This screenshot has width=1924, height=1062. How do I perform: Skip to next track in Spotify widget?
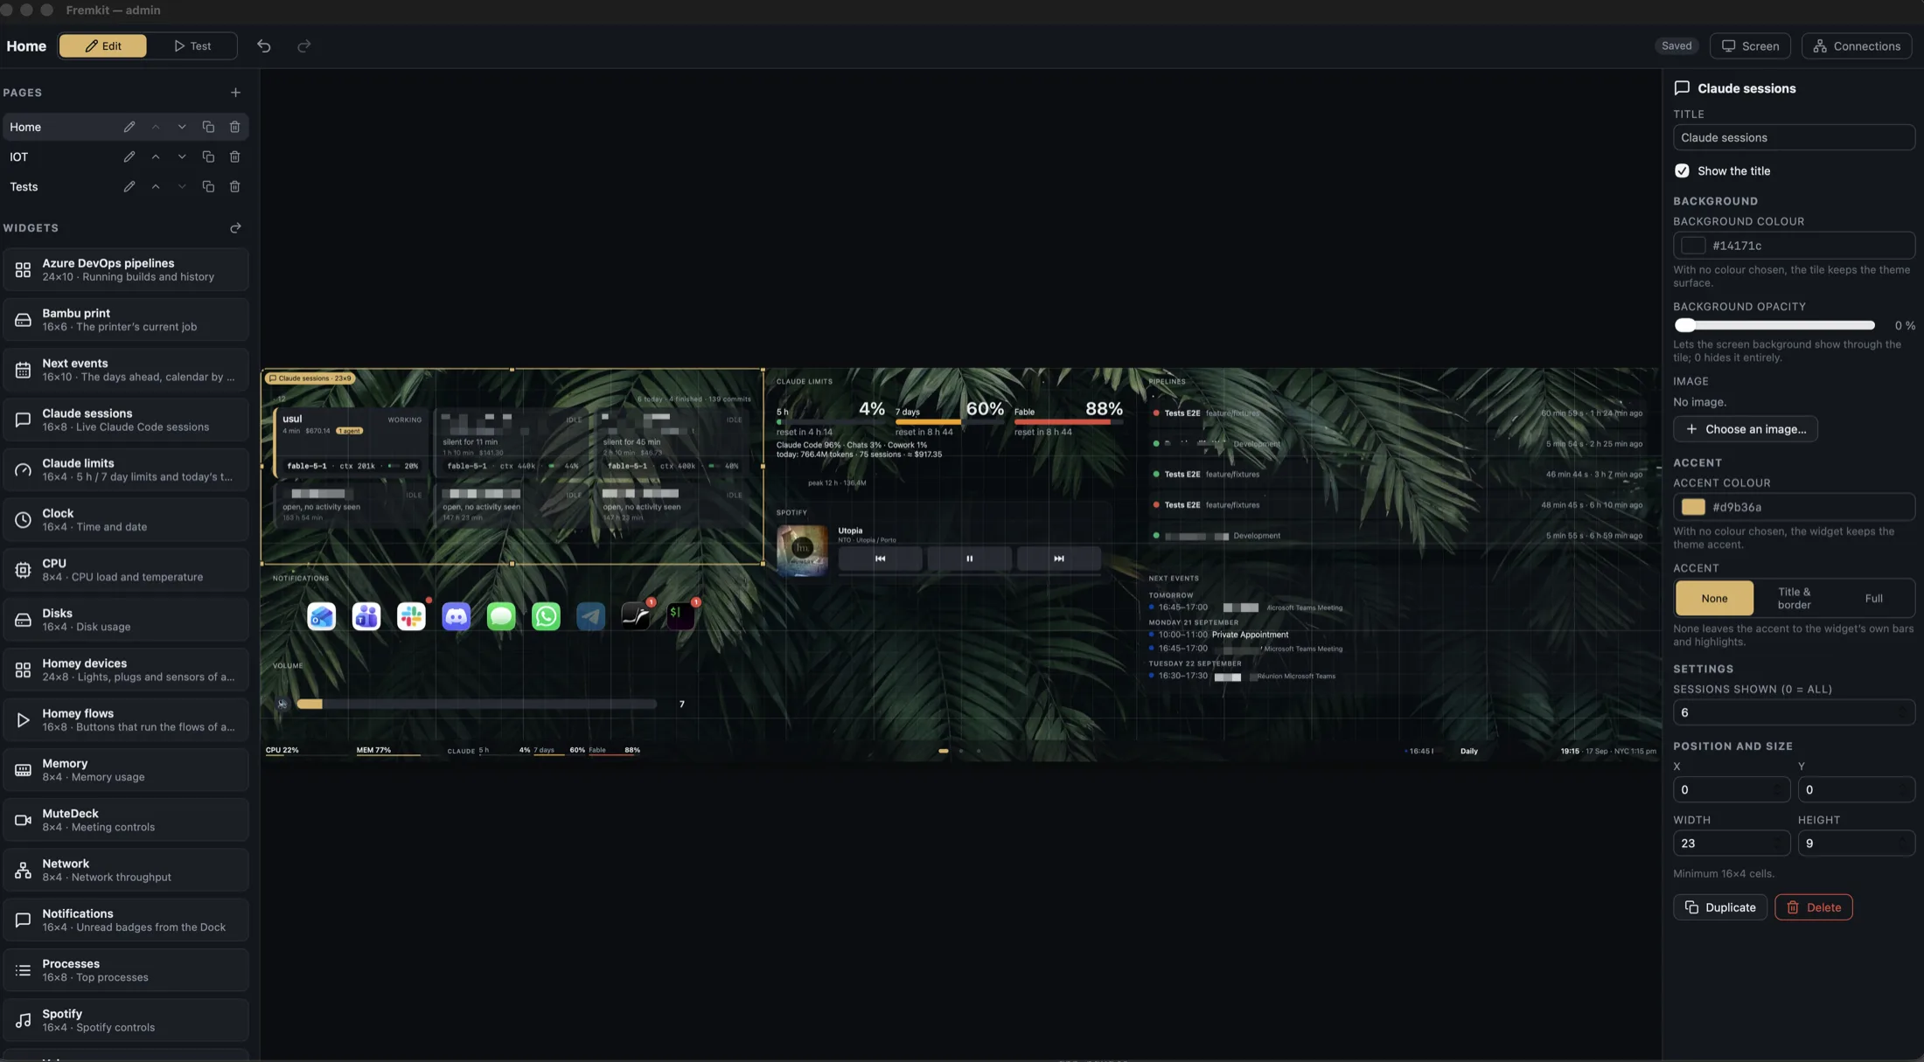pyautogui.click(x=1058, y=559)
